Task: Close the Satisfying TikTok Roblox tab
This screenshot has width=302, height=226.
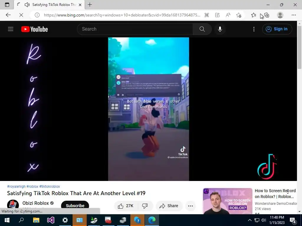Action: (80, 5)
